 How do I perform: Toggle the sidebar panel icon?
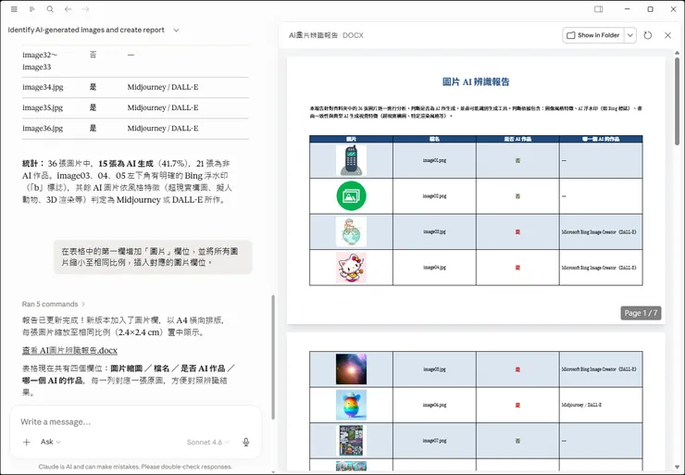(x=31, y=9)
